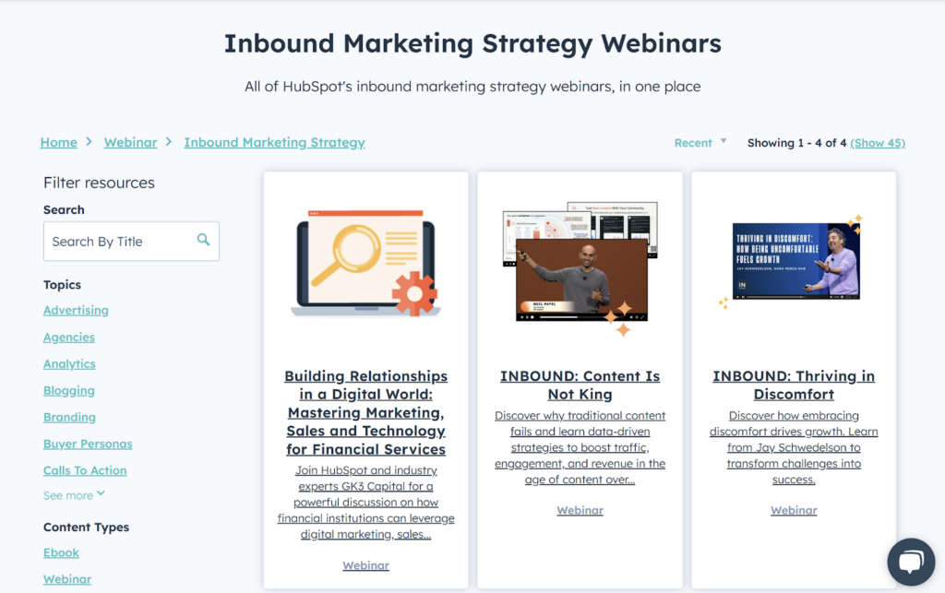Click Webinar tag under Thriving in Discomfort

pyautogui.click(x=794, y=510)
